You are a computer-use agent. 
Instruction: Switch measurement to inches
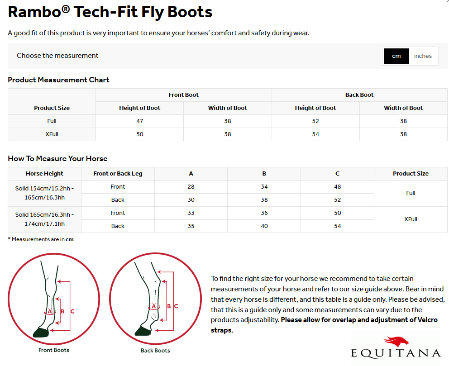click(423, 56)
